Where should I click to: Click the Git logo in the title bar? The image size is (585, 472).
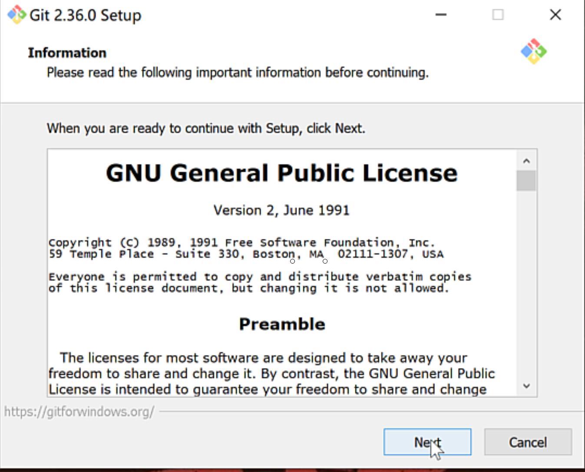(x=17, y=15)
